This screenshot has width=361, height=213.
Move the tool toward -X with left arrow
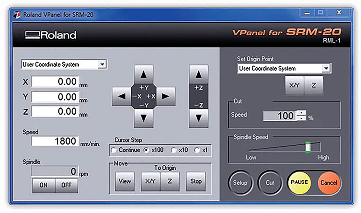pos(121,96)
